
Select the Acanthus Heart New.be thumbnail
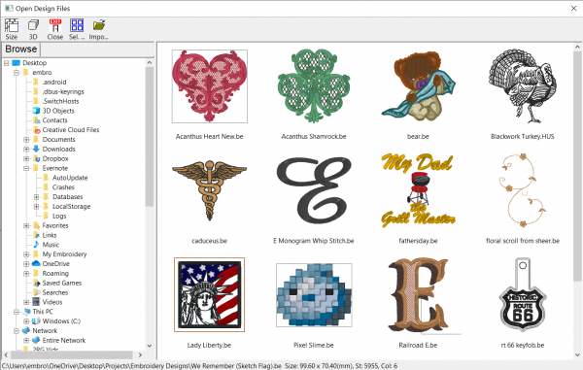209,86
